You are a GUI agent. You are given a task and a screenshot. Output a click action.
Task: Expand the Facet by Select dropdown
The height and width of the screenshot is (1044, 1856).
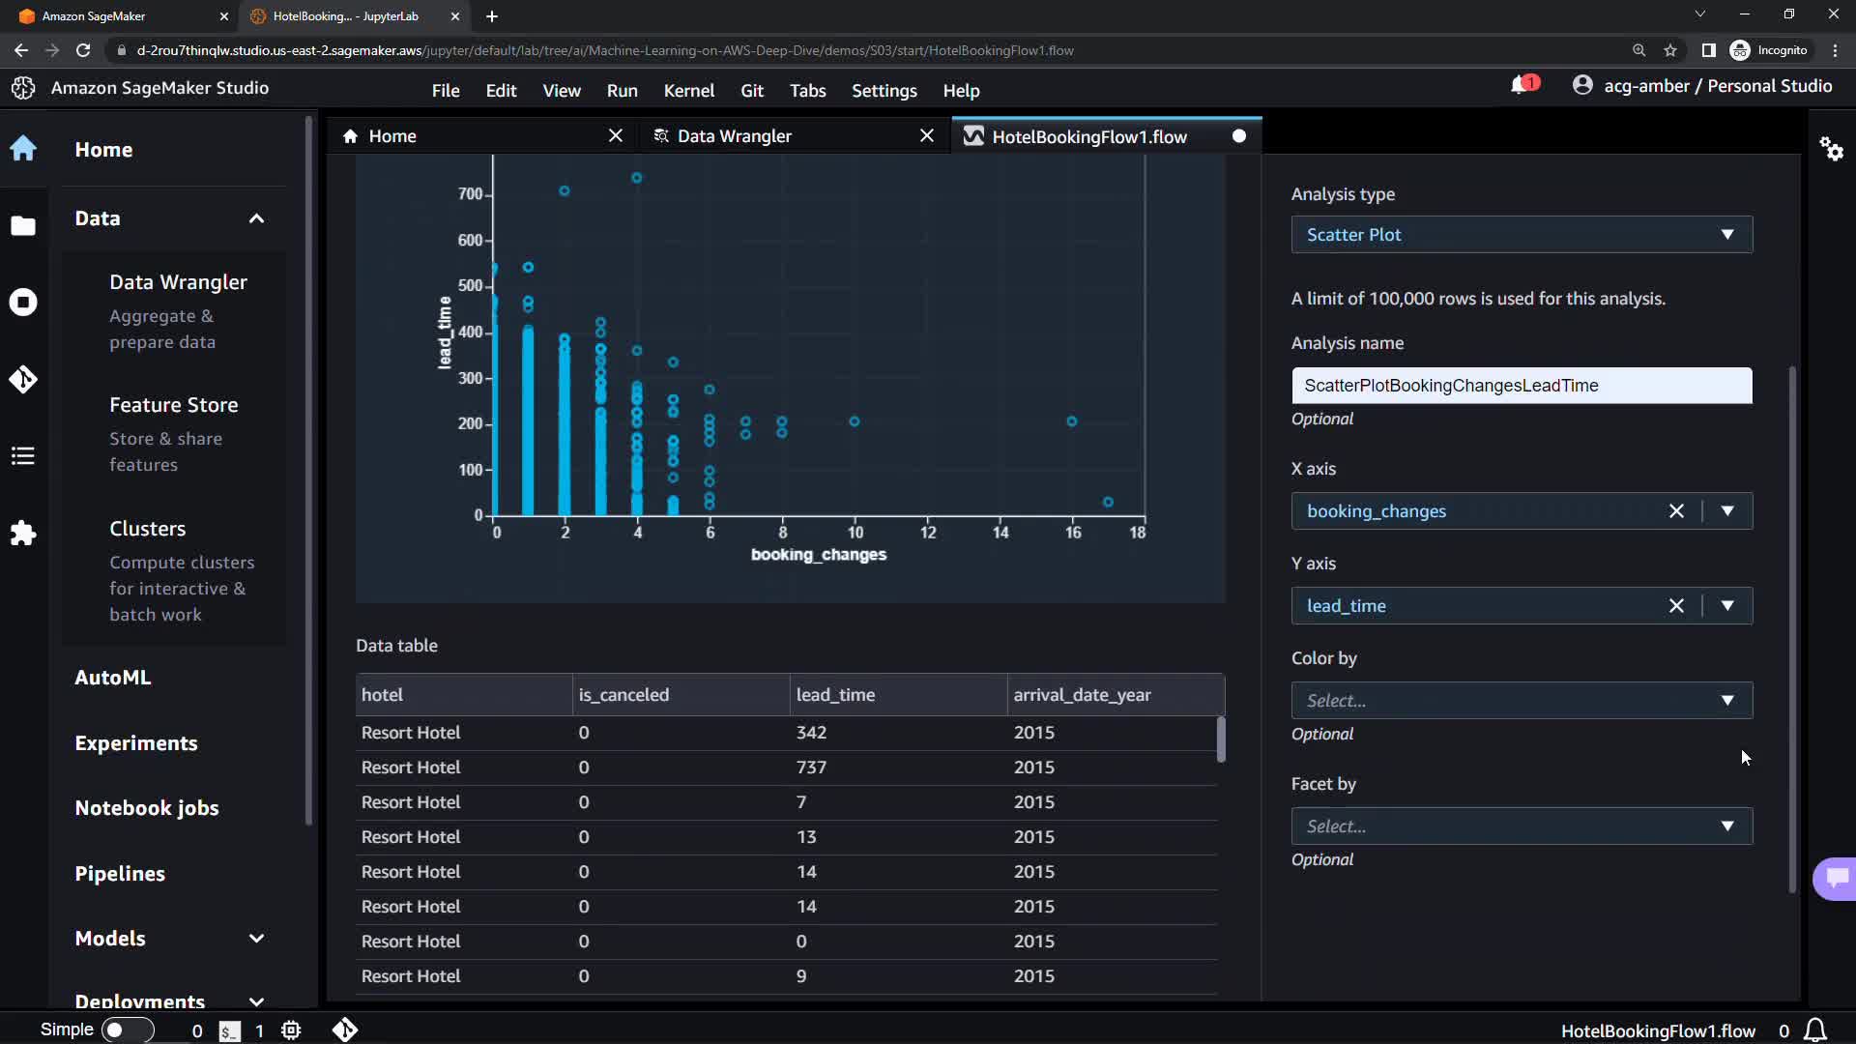[1521, 826]
